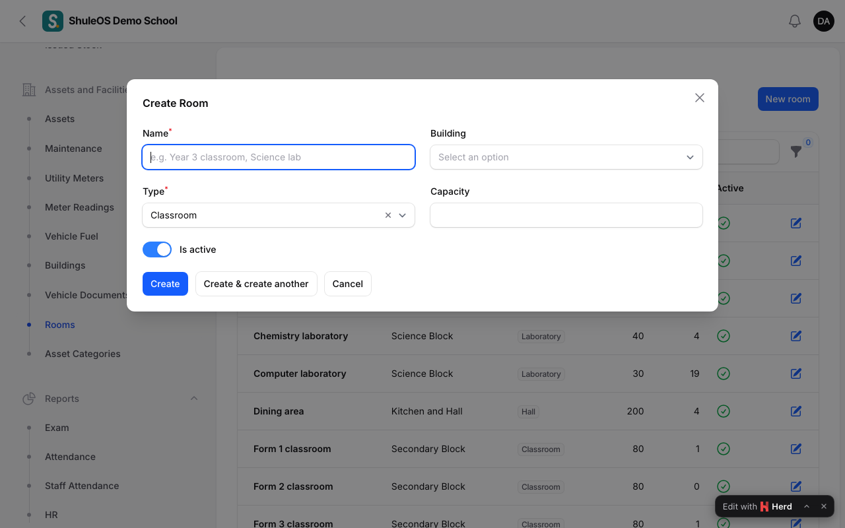Edit the Form 1 classroom row
Viewport: 845px width, 528px height.
796,449
